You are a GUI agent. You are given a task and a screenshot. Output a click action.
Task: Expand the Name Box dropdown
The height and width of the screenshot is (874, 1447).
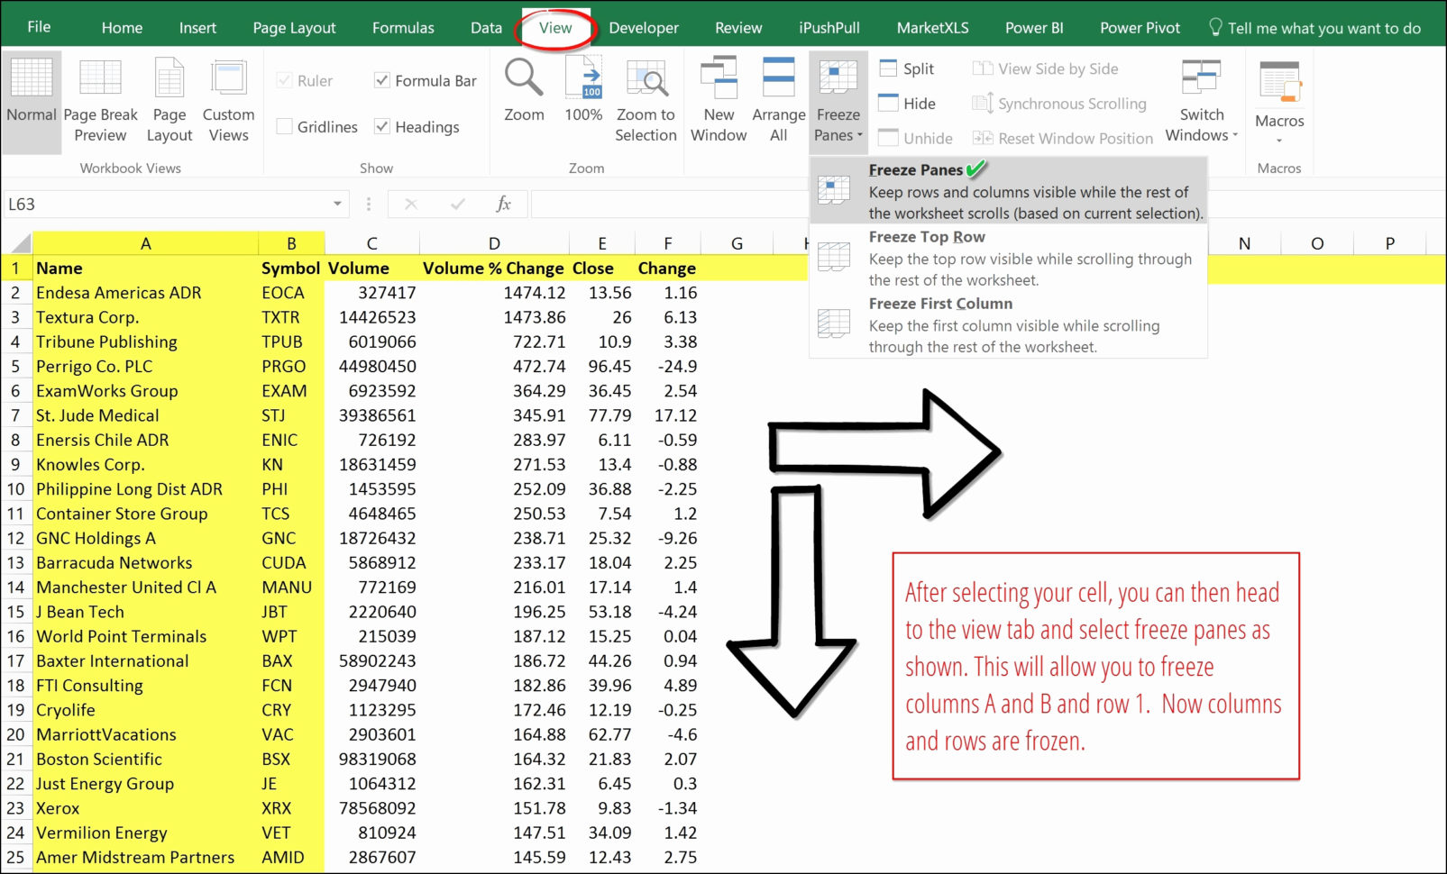click(x=337, y=204)
